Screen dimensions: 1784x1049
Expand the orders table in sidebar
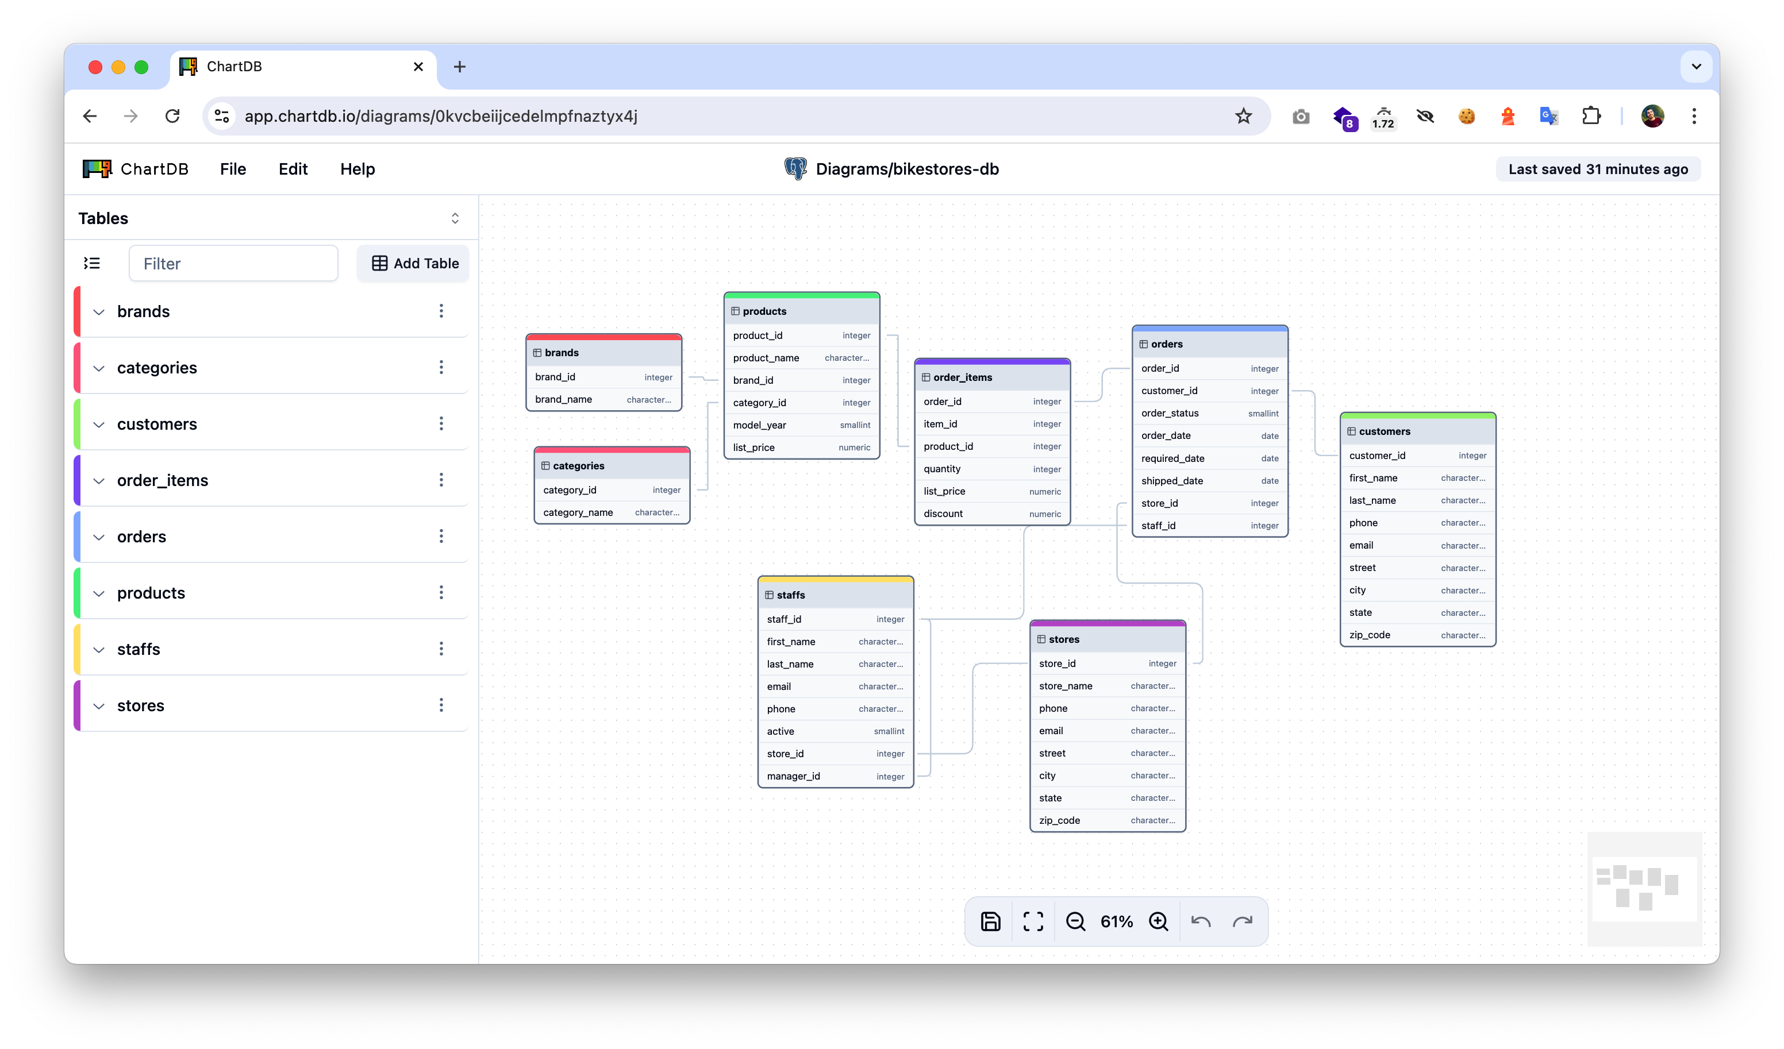99,537
